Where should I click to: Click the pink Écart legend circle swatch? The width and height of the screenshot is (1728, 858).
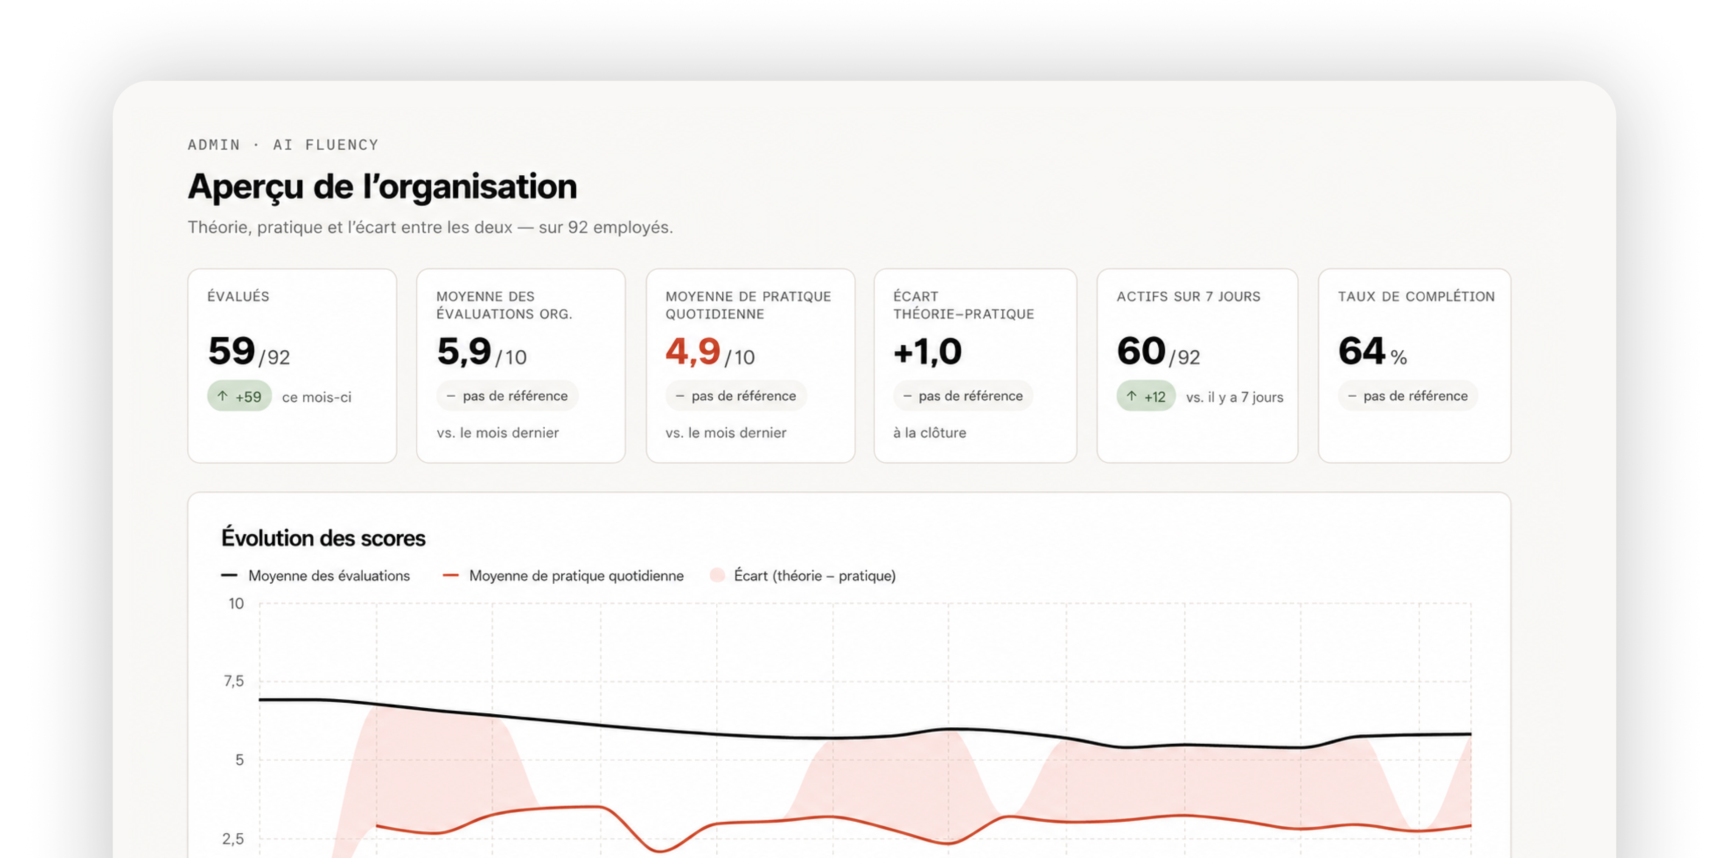[x=717, y=575]
